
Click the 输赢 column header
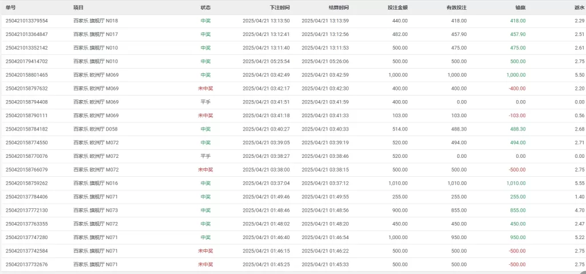[521, 7]
